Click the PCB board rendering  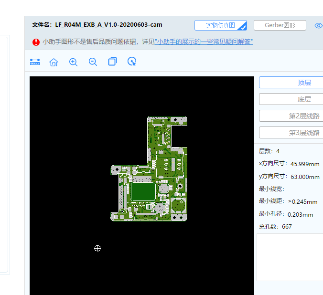click(149, 169)
